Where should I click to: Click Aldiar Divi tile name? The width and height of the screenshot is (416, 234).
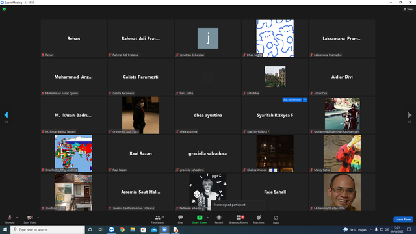point(342,77)
